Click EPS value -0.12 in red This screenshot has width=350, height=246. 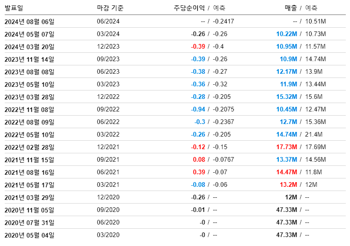tap(198, 147)
